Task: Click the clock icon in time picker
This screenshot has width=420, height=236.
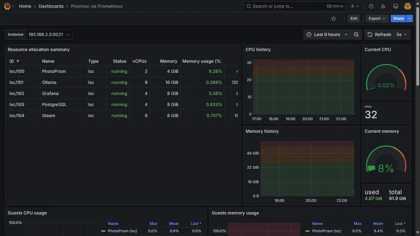Action: (309, 34)
